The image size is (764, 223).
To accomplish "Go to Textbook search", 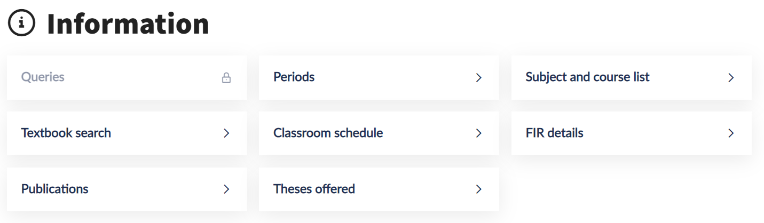I will tap(66, 133).
